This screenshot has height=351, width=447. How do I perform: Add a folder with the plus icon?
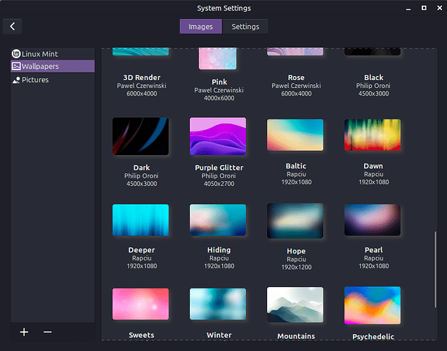coord(24,332)
